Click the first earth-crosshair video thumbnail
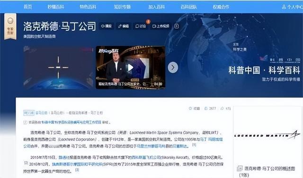This screenshot has width=303, height=178. pos(58,67)
